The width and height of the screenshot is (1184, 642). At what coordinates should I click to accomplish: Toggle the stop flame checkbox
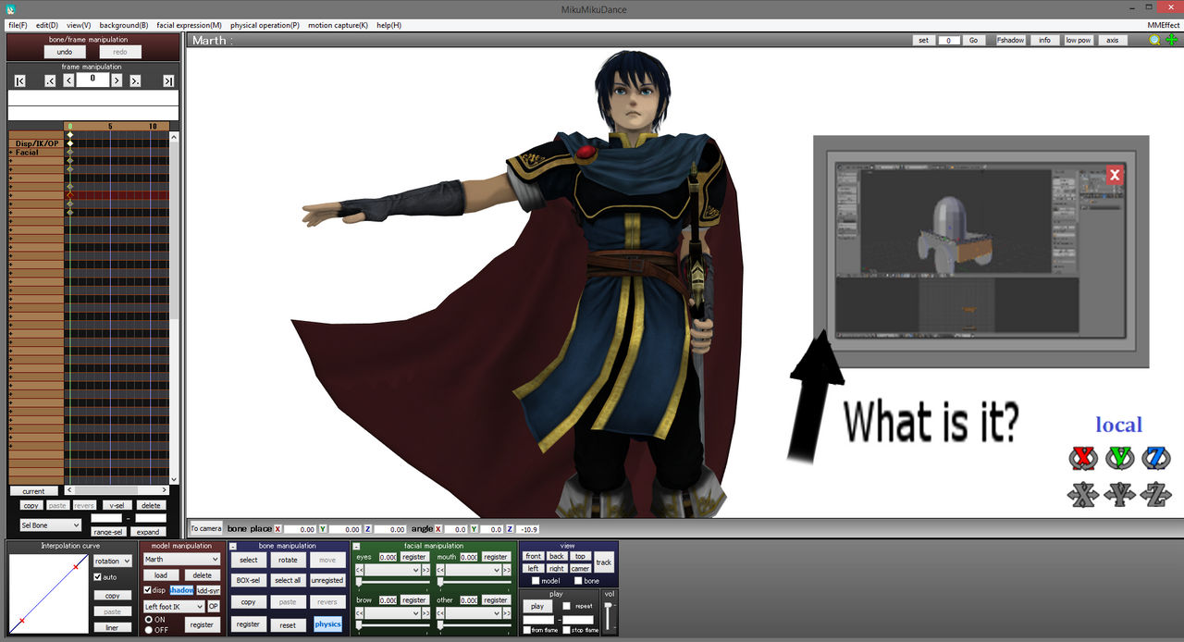565,630
